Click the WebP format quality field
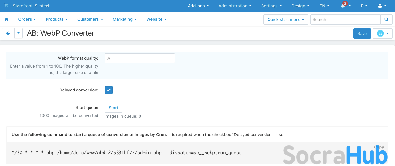395x166 pixels. pyautogui.click(x=140, y=58)
